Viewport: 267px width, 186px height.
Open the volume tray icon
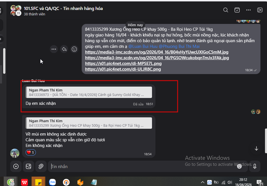pyautogui.click(x=230, y=182)
